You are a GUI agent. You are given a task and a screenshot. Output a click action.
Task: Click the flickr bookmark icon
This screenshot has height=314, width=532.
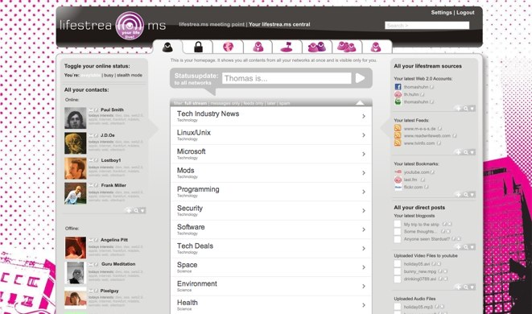pos(398,187)
